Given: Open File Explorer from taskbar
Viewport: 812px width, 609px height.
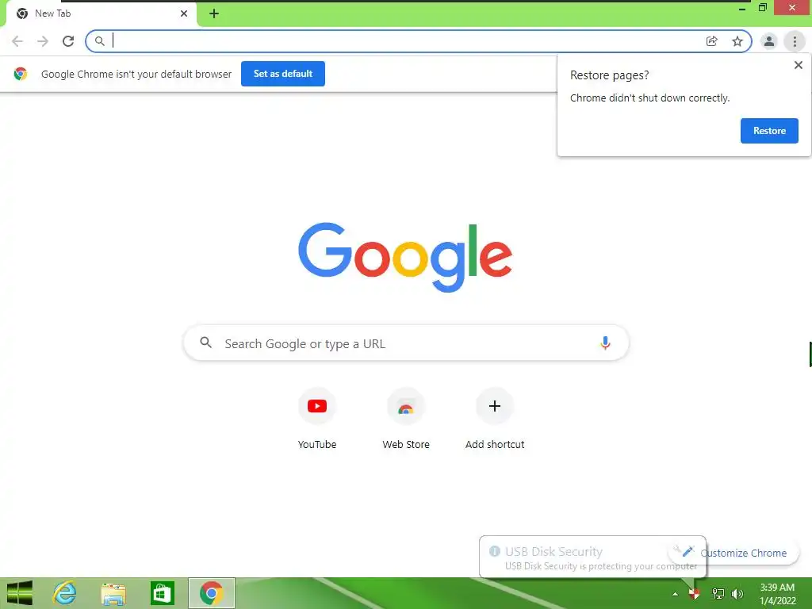Looking at the screenshot, I should coord(113,593).
